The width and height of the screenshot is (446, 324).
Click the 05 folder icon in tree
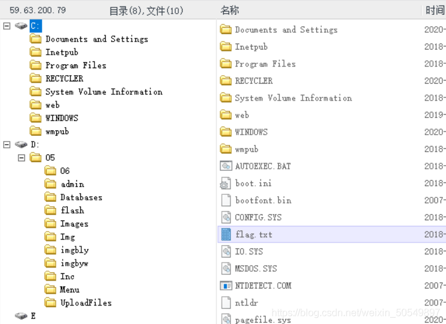click(x=35, y=158)
